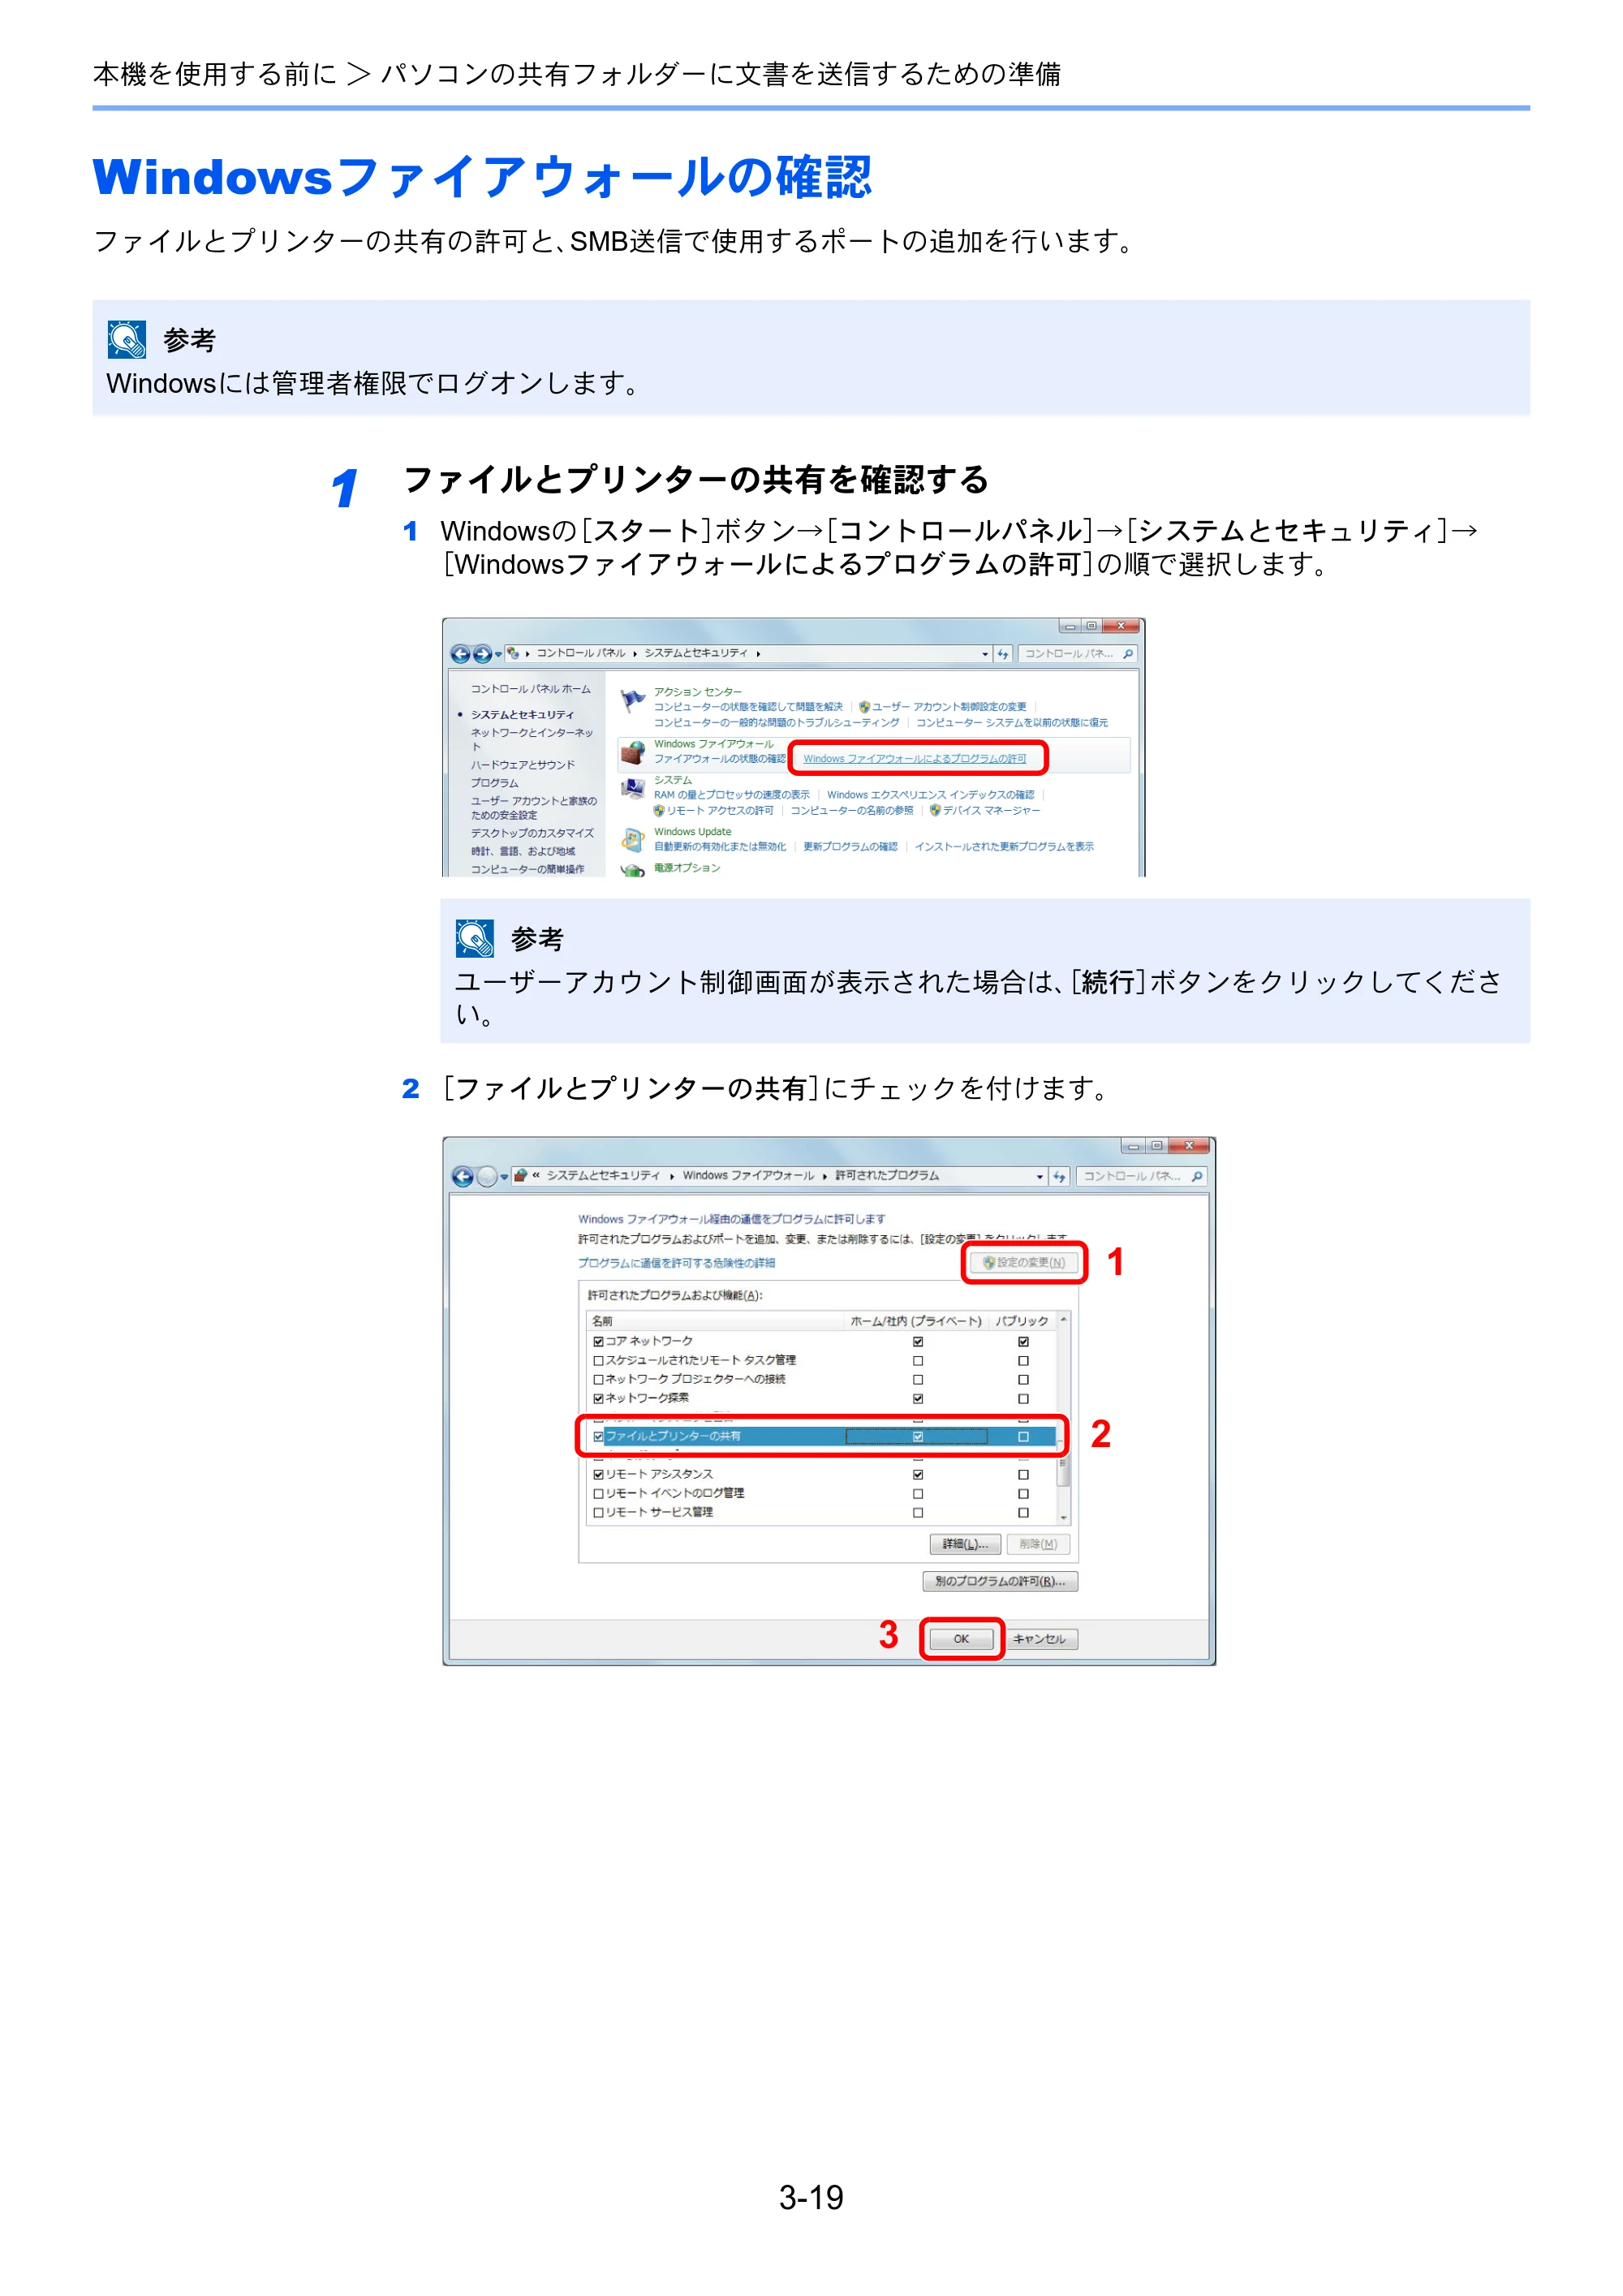
Task: Click the System computer monitor icon
Action: (632, 789)
